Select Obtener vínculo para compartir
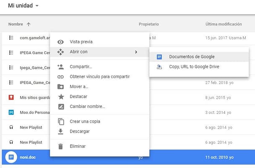 [99, 77]
